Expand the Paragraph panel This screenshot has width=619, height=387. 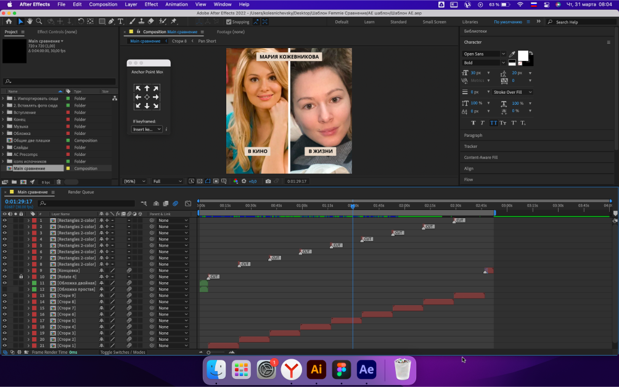(x=473, y=135)
